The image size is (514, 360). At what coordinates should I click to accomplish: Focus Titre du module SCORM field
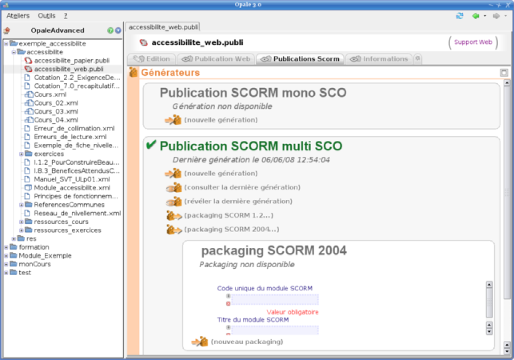275,330
